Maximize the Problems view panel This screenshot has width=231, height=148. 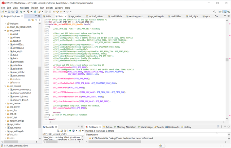228,126
